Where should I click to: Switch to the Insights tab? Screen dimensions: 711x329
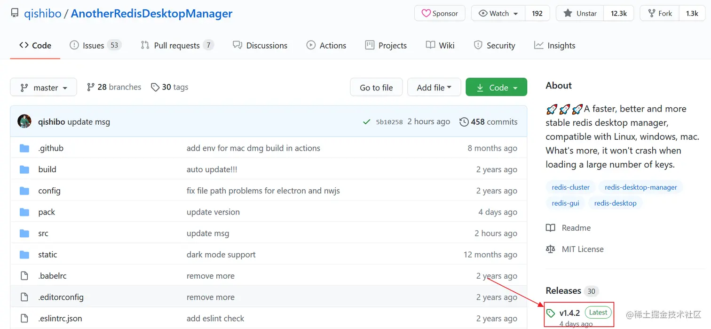tap(555, 45)
